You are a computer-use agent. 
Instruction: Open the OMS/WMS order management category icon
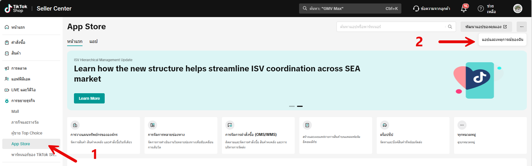pyautogui.click(x=230, y=125)
